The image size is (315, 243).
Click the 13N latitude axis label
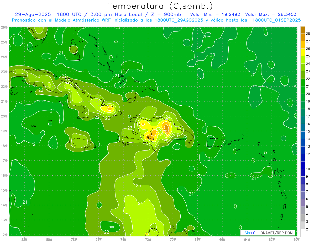pos(4,220)
